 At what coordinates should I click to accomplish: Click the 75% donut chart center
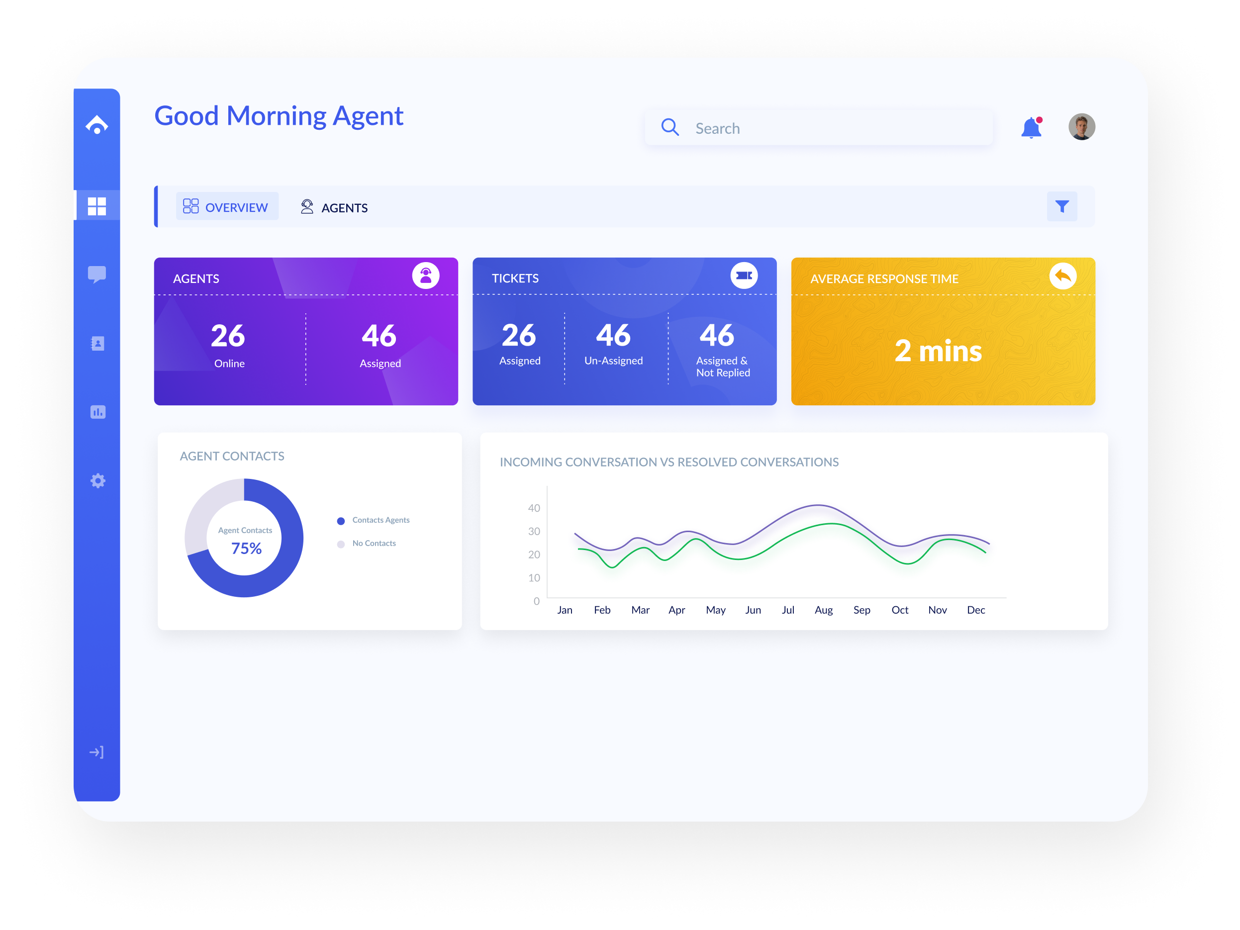click(246, 548)
